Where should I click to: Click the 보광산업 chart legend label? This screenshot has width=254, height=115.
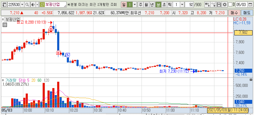tap(12, 19)
